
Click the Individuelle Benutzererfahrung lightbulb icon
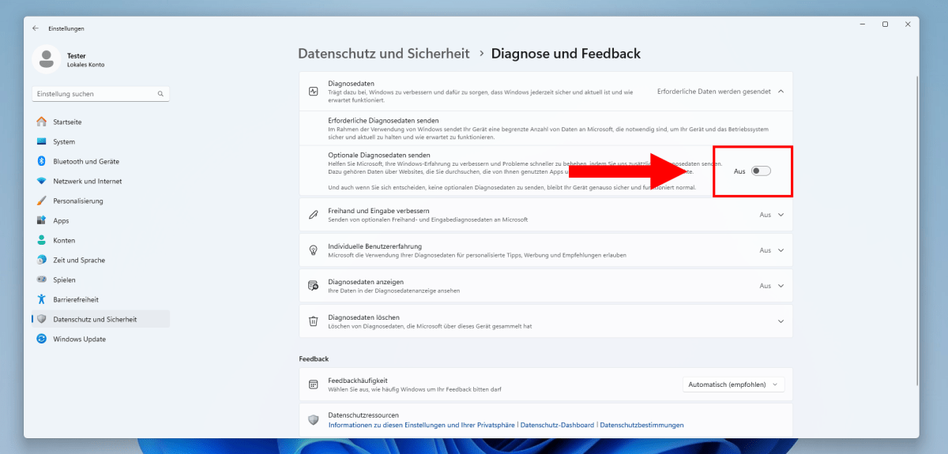click(x=314, y=250)
